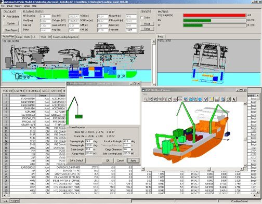Image resolution: width=262 pixels, height=204 pixels.
Task: Click OK in crane properties dialog
Action: tap(108, 160)
